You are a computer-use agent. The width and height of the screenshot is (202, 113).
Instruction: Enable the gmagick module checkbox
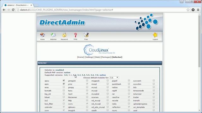click(x=87, y=80)
